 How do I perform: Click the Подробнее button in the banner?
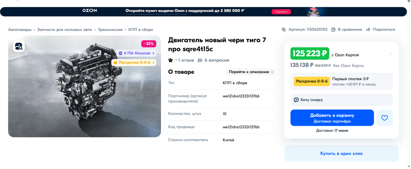[x=281, y=12]
